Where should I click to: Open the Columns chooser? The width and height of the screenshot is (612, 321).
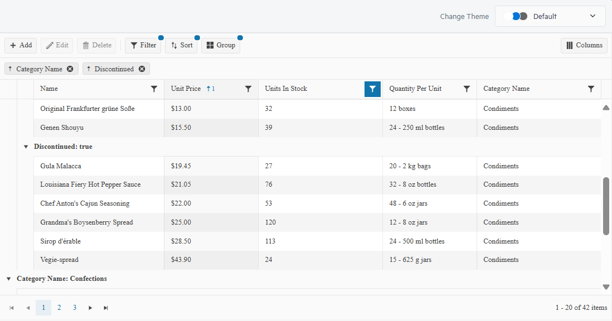point(584,45)
